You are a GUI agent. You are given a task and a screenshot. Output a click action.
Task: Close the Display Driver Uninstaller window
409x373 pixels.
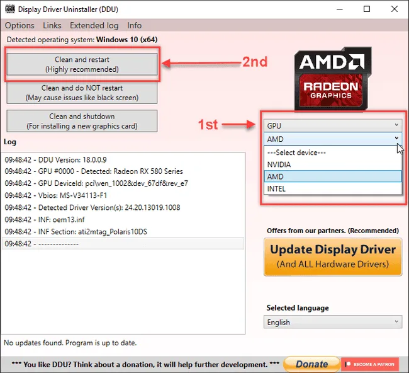coord(394,9)
